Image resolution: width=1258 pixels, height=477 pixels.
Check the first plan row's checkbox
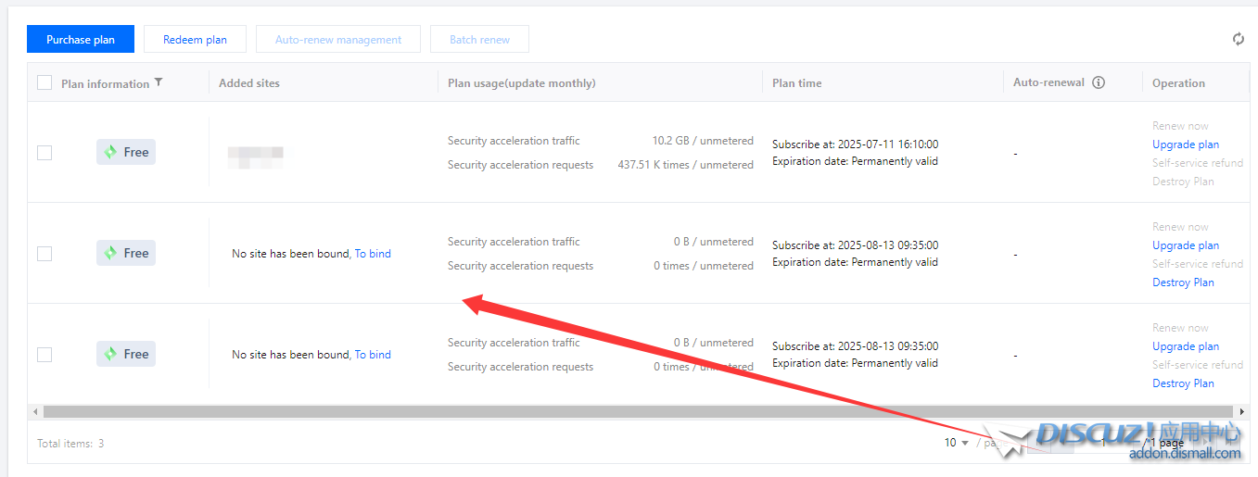point(44,153)
